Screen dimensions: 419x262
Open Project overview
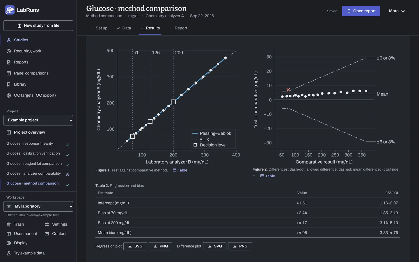(x=38, y=132)
